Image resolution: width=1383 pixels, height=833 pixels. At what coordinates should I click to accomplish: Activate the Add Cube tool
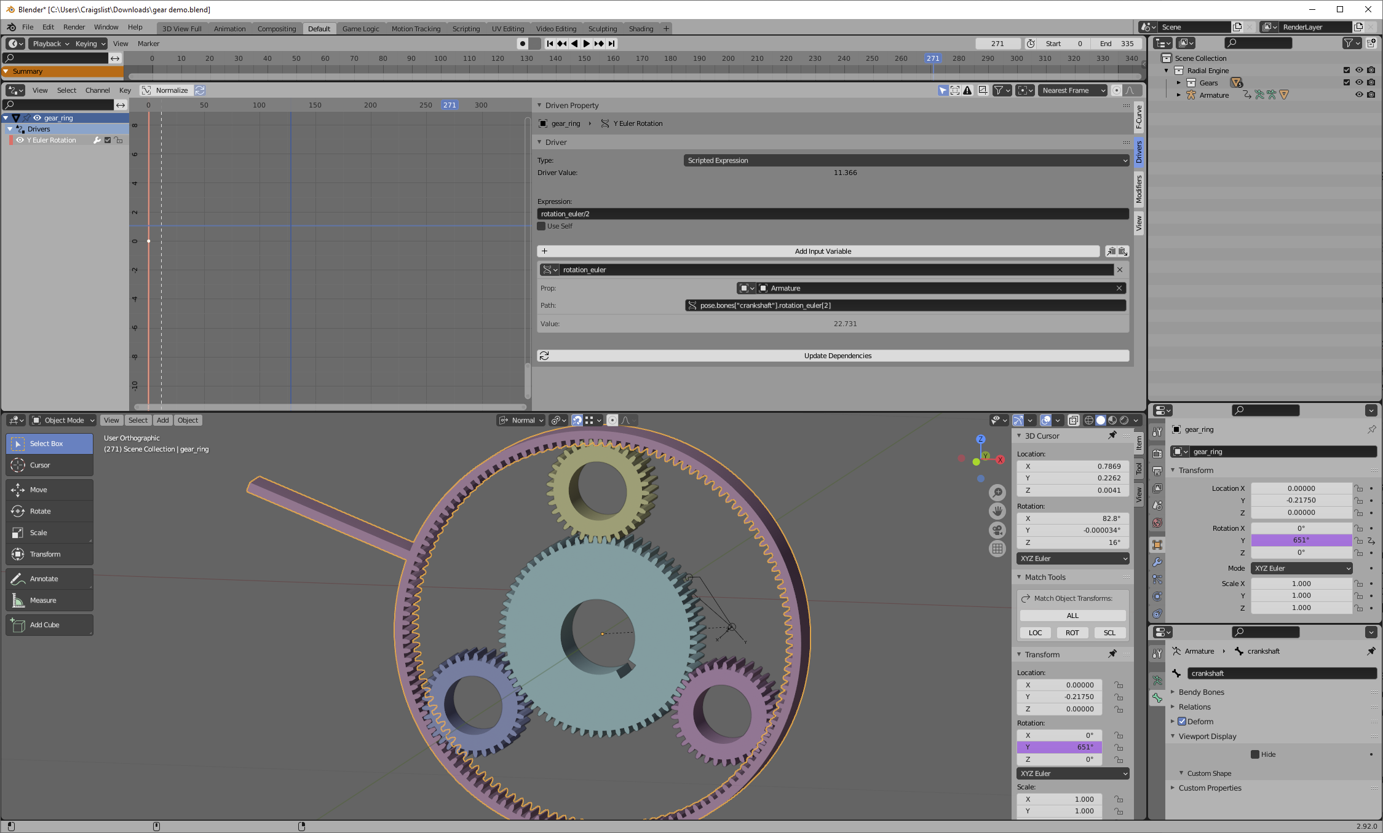coord(50,625)
